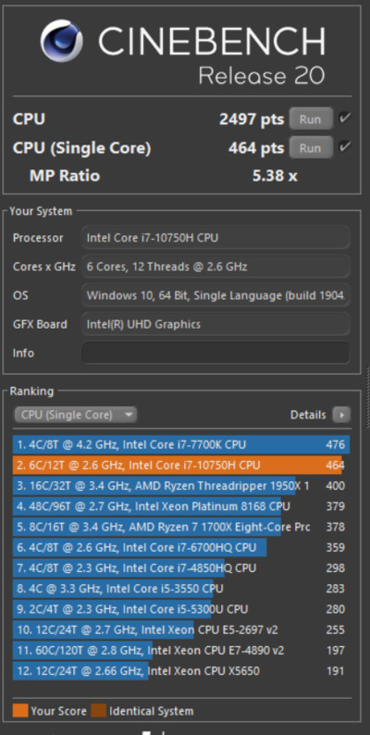The height and width of the screenshot is (735, 370).
Task: Select ranking row Intel Core i5-3550
Action: 181,589
